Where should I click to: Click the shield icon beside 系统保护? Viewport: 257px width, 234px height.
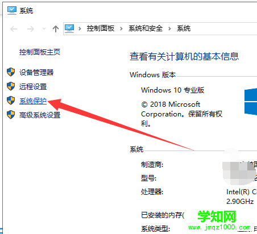click(x=11, y=101)
